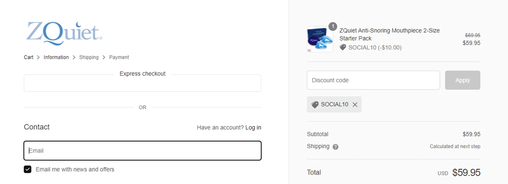Go back to Cart via the breadcrumb
The height and width of the screenshot is (184, 508).
pyautogui.click(x=28, y=57)
